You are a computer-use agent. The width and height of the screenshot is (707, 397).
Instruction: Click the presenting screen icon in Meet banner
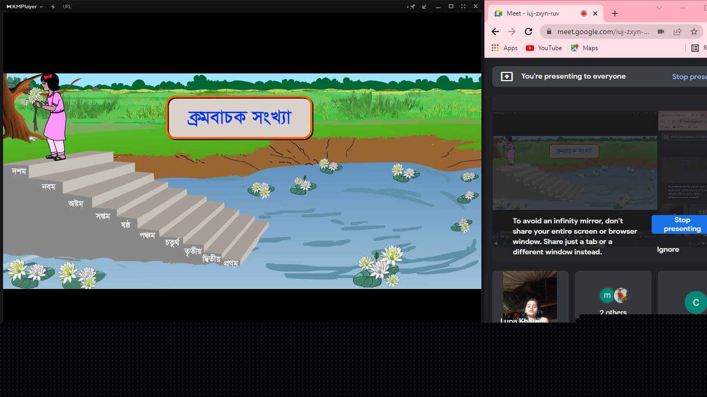pos(507,77)
